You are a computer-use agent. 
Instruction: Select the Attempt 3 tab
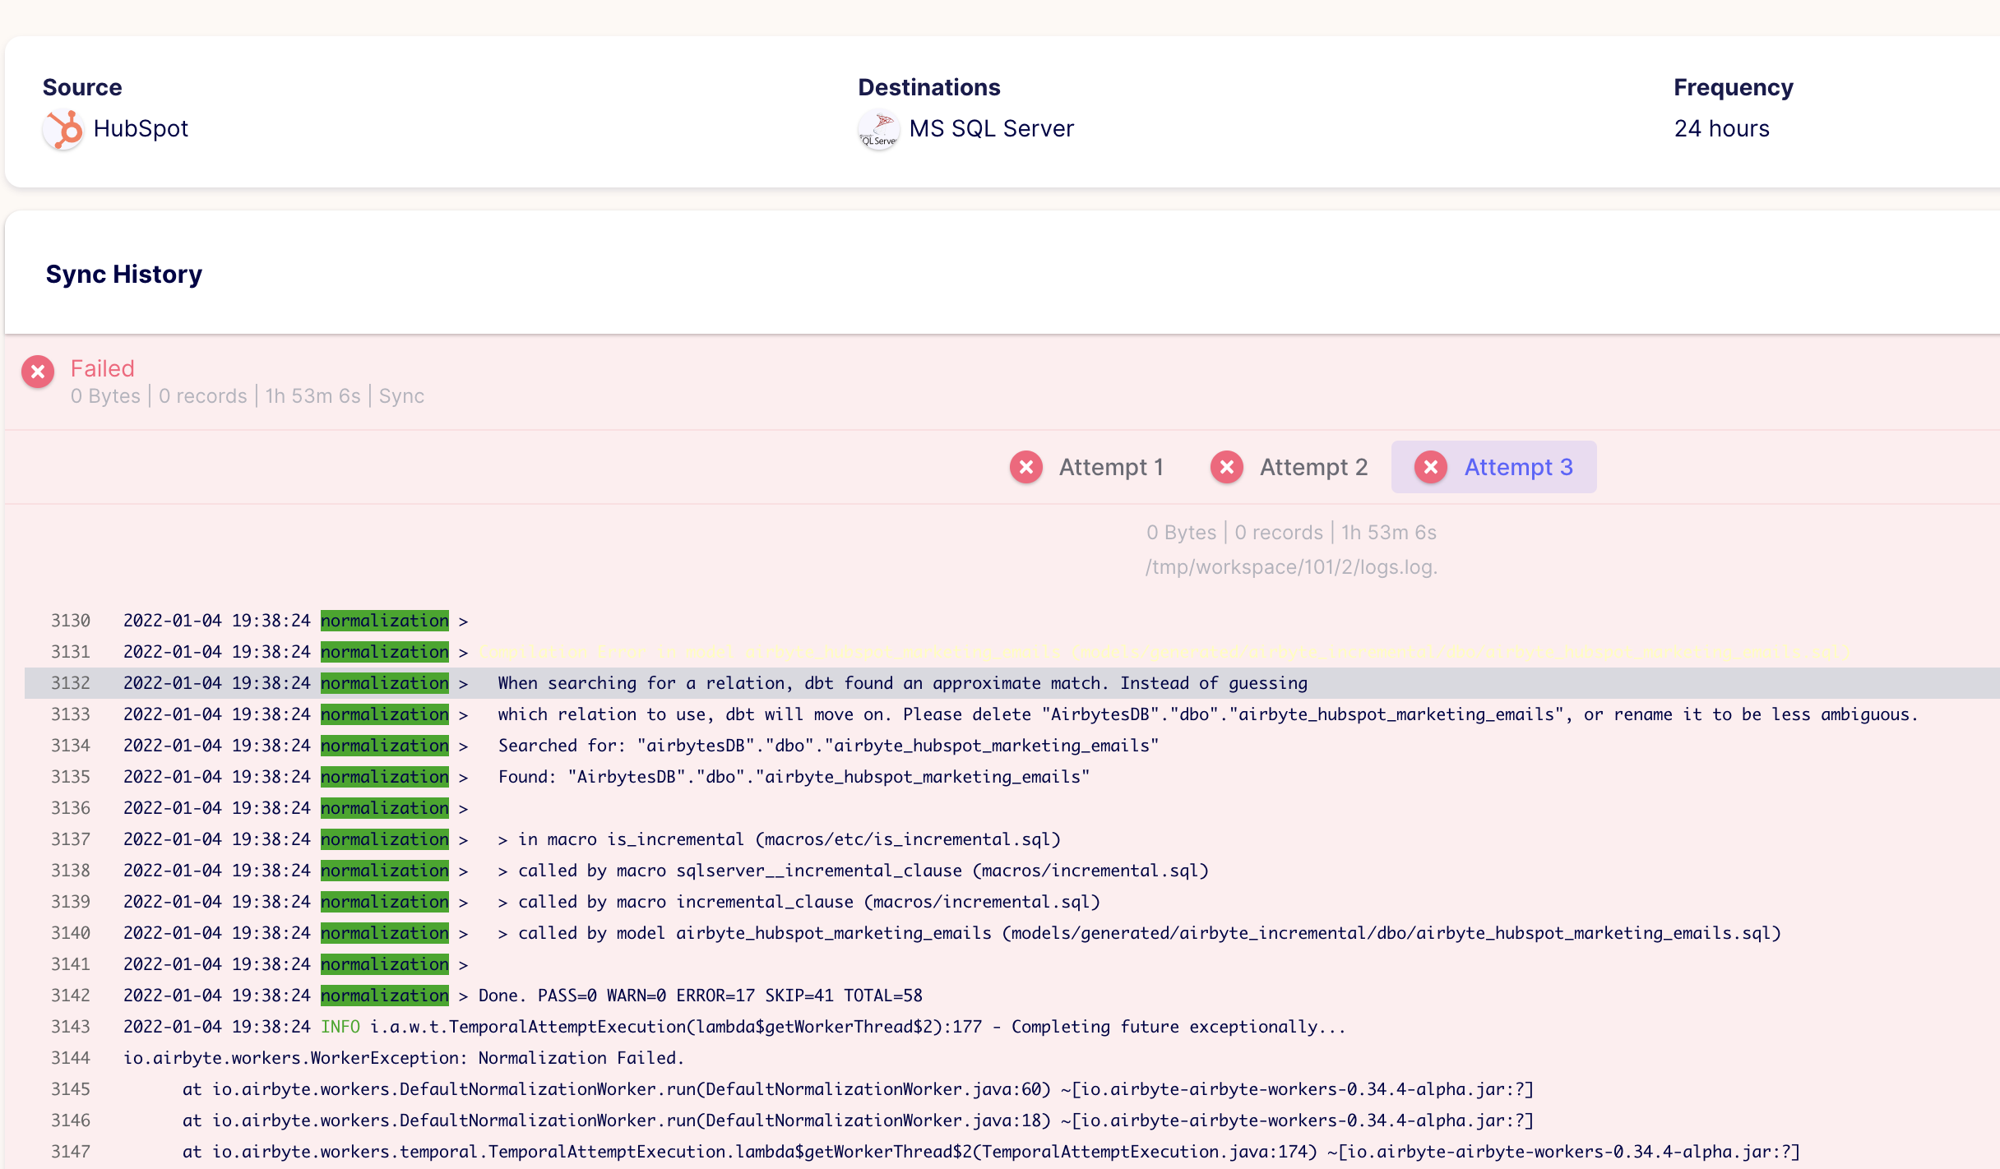point(1517,467)
